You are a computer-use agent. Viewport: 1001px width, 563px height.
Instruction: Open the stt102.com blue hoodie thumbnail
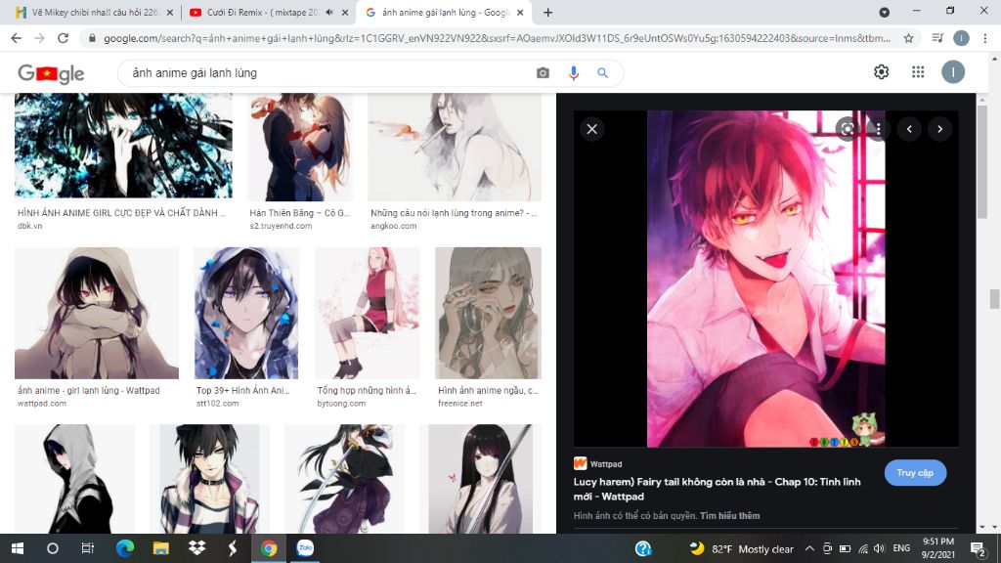coord(246,314)
